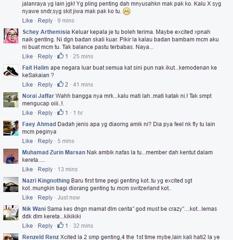Image resolution: width=233 pixels, height=240 pixels.
Task: Reply to Nik Wani's comment
Action: coord(45,226)
